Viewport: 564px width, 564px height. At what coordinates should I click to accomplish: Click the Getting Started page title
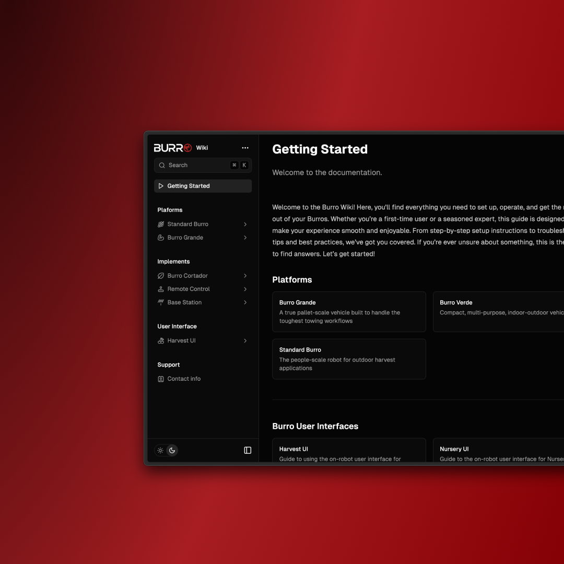320,149
